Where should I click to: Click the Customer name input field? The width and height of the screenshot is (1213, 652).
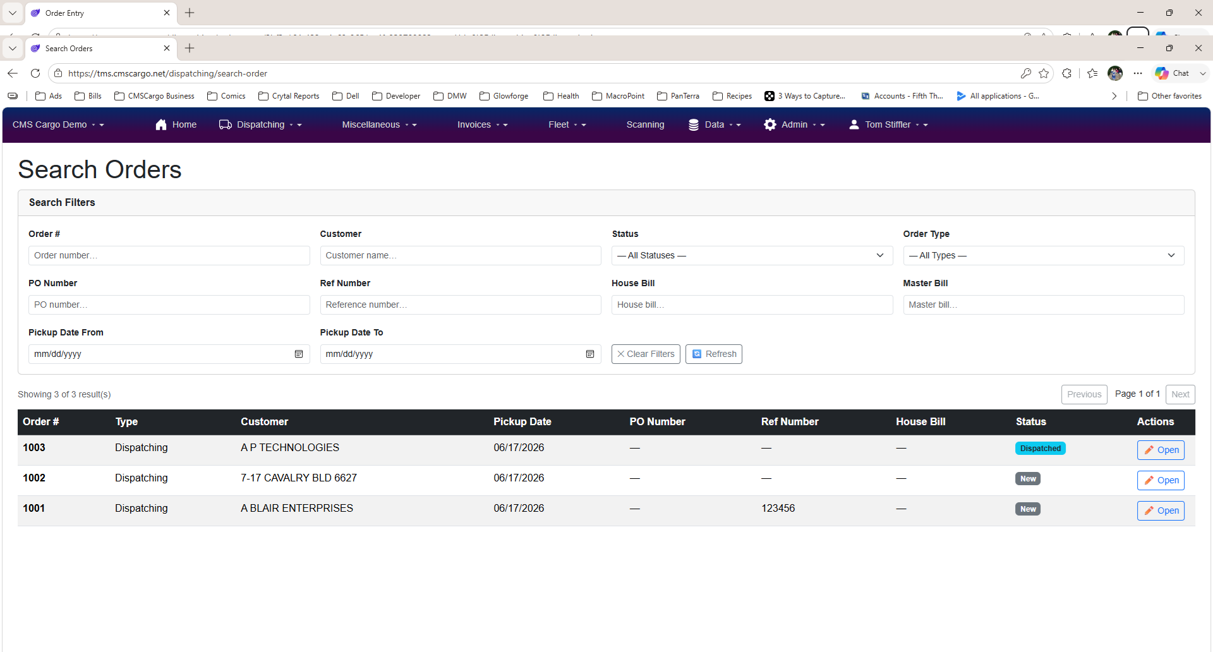click(x=461, y=255)
